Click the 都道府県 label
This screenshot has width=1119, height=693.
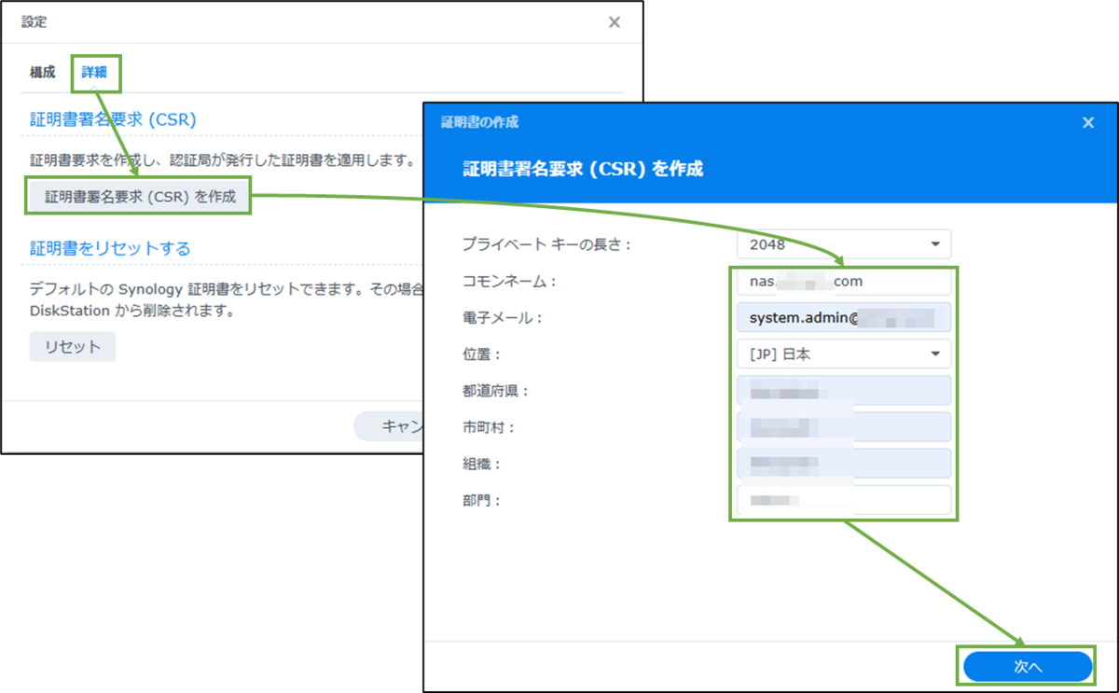point(496,391)
